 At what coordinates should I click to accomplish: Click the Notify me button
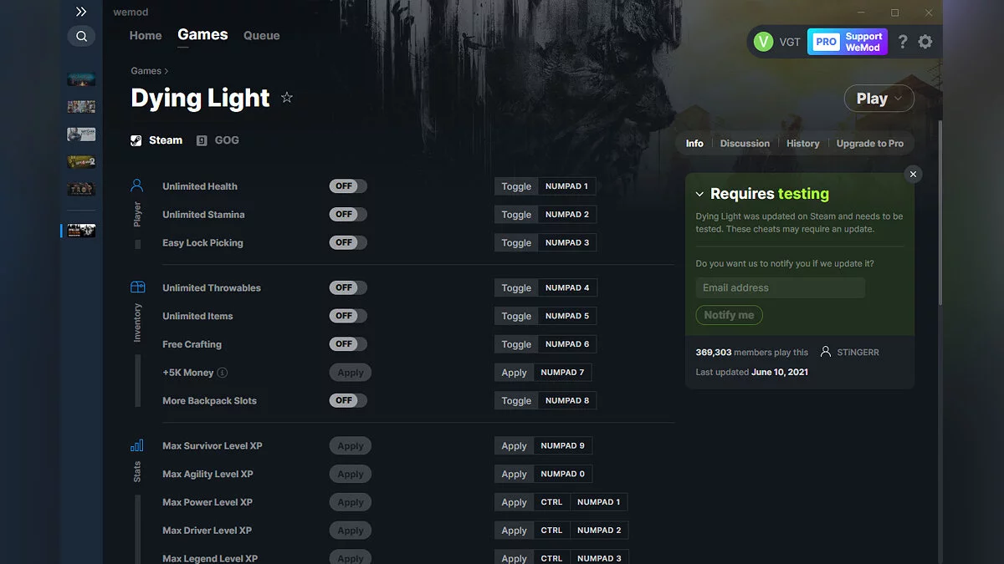729,315
